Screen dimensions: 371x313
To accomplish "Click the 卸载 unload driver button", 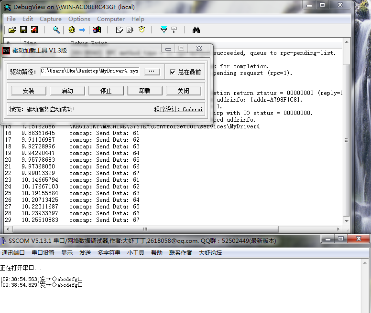I will coord(144,91).
